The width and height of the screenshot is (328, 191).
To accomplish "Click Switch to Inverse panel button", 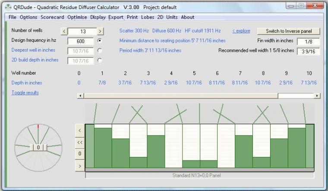I will coord(288,31).
